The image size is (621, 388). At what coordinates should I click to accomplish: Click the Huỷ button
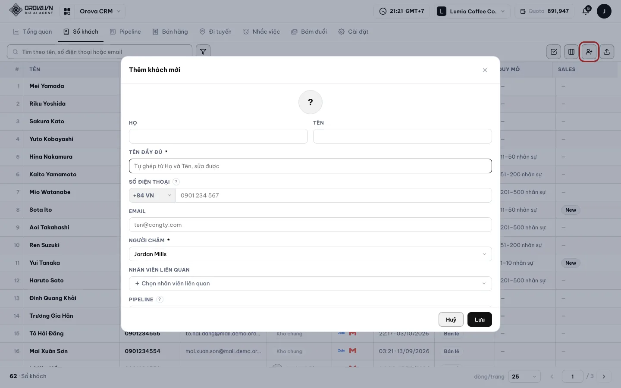pyautogui.click(x=451, y=319)
